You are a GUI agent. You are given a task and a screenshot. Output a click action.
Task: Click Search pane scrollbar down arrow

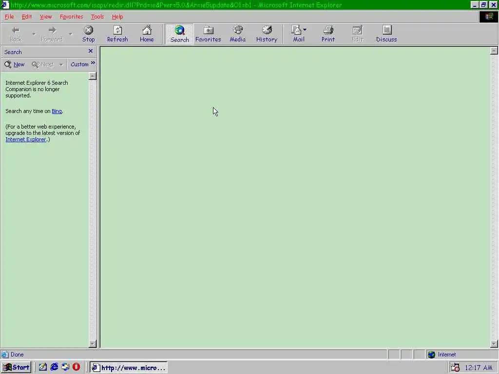(92, 343)
